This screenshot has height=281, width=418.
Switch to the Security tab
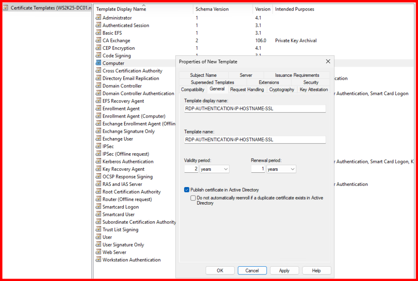coord(311,83)
